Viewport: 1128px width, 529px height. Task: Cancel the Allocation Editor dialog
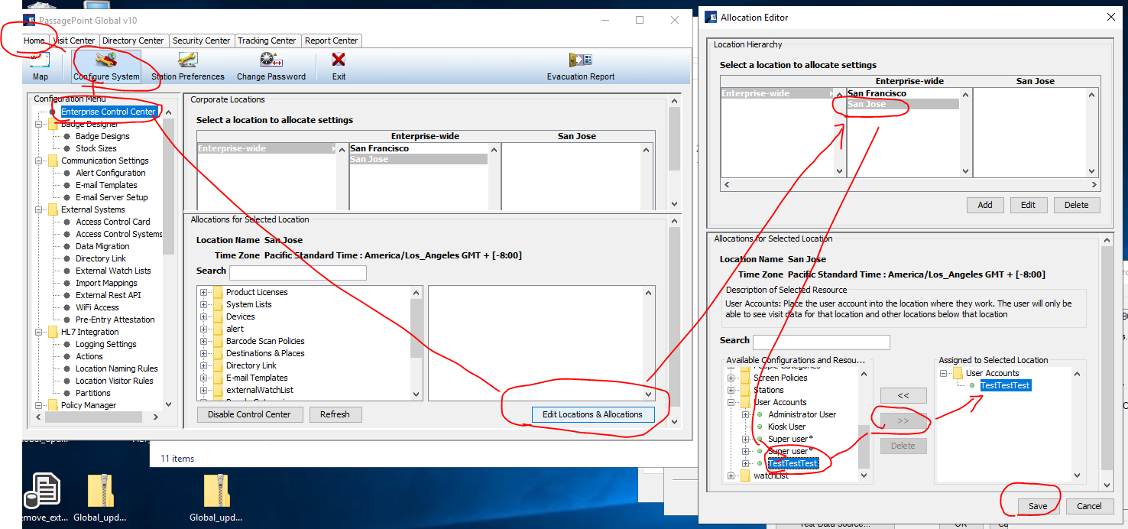(x=1089, y=506)
